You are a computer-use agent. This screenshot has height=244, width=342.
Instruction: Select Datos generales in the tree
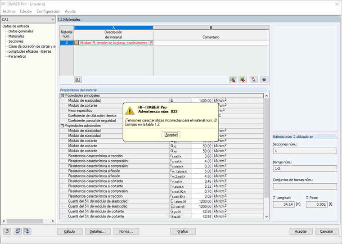pos(21,31)
